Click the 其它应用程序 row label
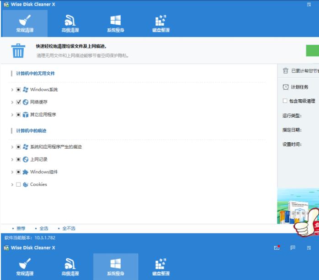Image resolution: width=319 pixels, height=280 pixels. click(x=43, y=115)
